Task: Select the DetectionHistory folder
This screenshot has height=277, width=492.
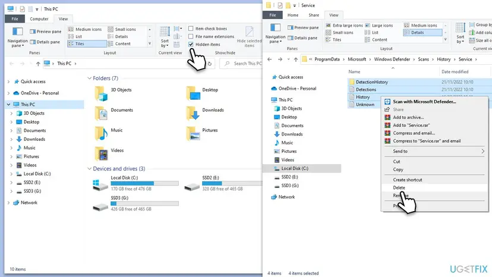Action: tap(371, 82)
